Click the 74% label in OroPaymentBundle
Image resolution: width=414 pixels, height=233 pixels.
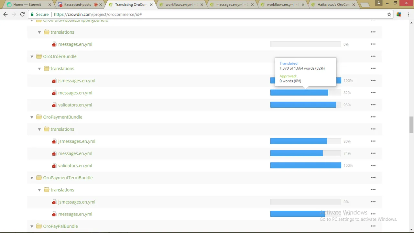click(x=347, y=153)
